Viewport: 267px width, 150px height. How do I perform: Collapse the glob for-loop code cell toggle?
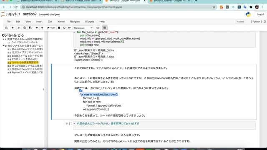coord(74,32)
